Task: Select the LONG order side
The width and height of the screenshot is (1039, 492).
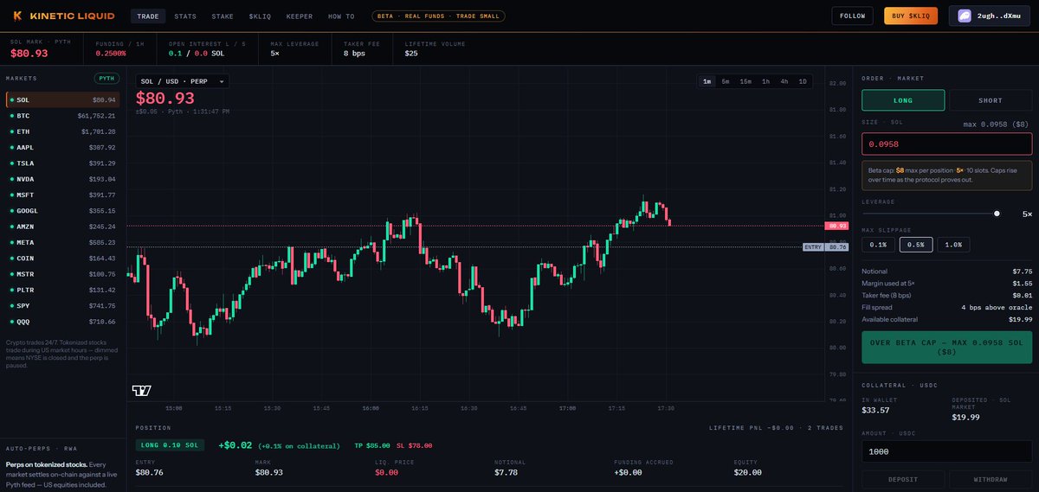Action: point(902,100)
